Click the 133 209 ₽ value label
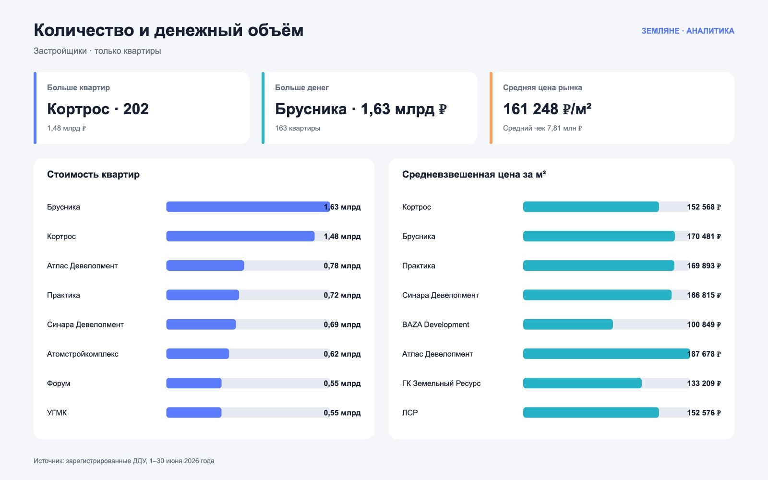The height and width of the screenshot is (480, 768). point(704,383)
